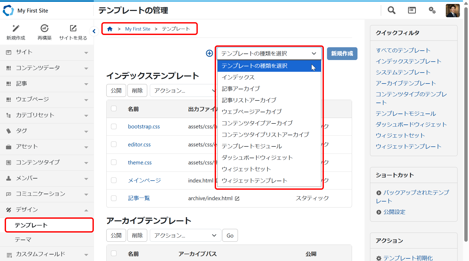
Task: Click the home icon in breadcrumb
Action: click(110, 29)
